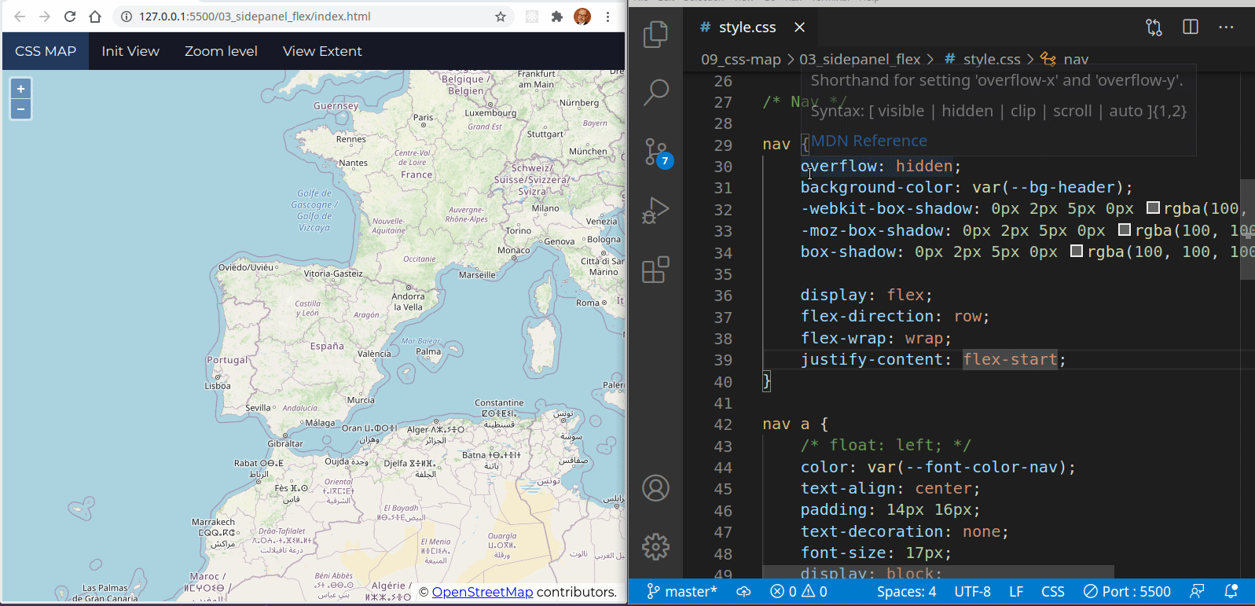Open the OpenStreetMap attribution link

coord(482,592)
